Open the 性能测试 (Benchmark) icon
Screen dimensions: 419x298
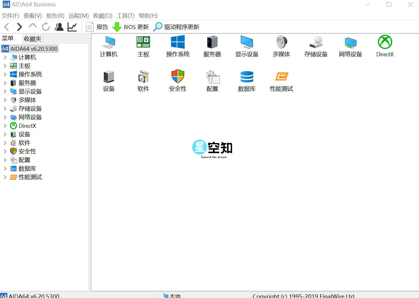281,80
